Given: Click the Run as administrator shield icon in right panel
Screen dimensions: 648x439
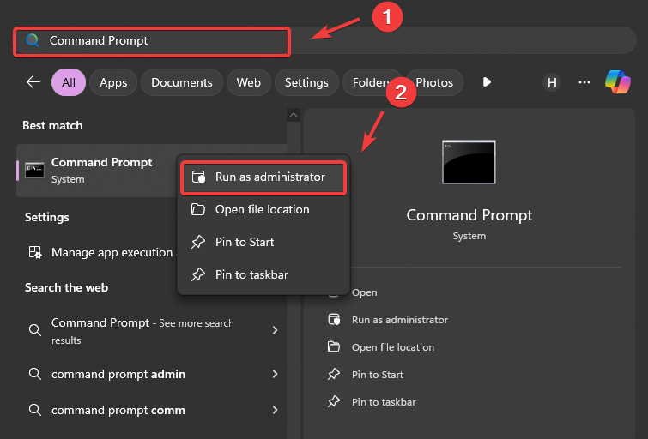Looking at the screenshot, I should (x=334, y=320).
